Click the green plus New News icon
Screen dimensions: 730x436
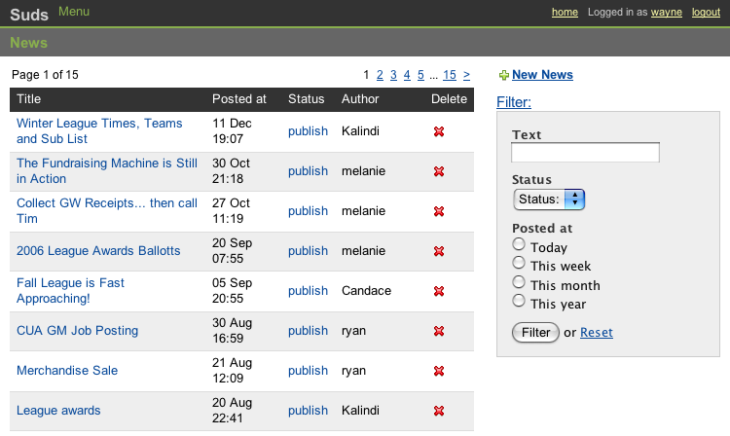point(503,75)
